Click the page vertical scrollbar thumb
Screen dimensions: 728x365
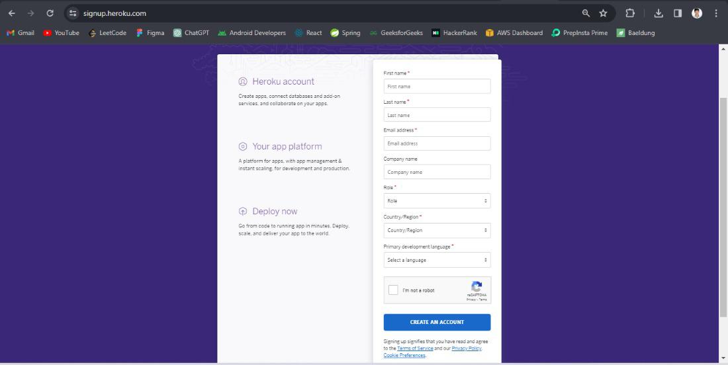723,208
